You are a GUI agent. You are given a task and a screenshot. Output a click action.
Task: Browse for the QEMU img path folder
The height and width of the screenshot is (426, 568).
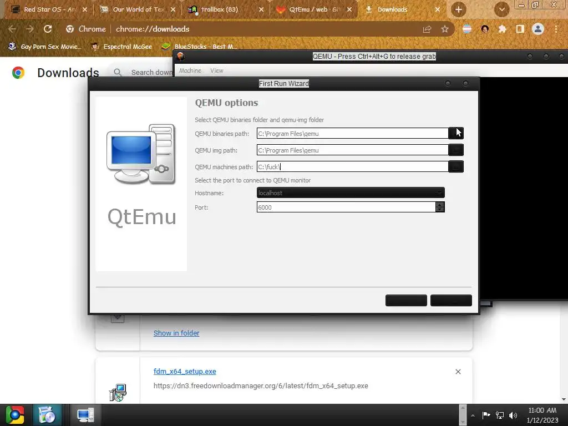pyautogui.click(x=456, y=150)
